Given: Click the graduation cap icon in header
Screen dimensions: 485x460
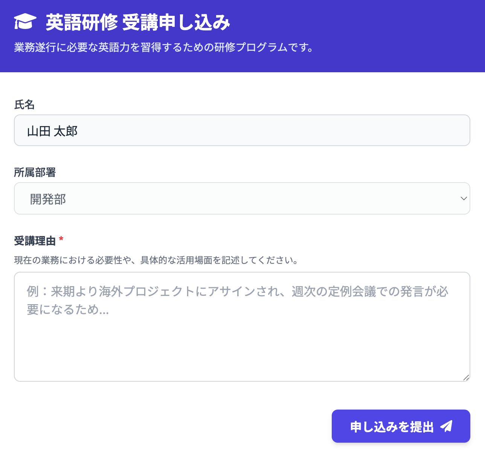Looking at the screenshot, I should point(25,21).
